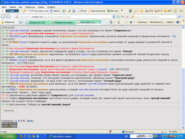Image resolution: width=185 pixels, height=139 pixels.
Task: Switch to Бойцовский клуб tab
Action: coord(38,23)
